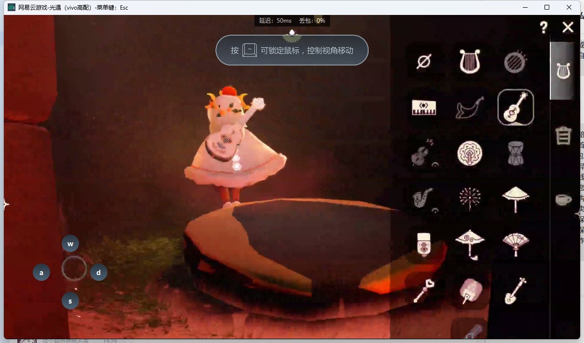The width and height of the screenshot is (584, 343).
Task: Select the empty 'none' prop slot
Action: point(424,61)
